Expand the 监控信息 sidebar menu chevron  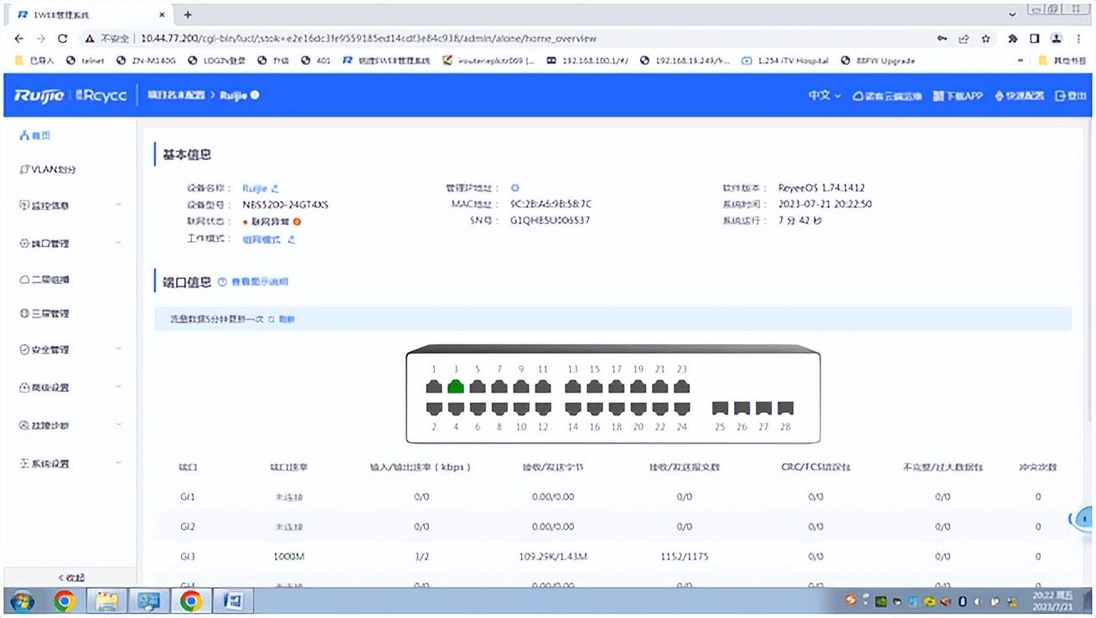[x=118, y=205]
